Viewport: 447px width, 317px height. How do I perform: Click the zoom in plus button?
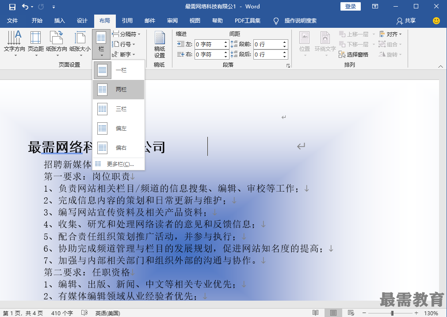[x=416, y=313]
